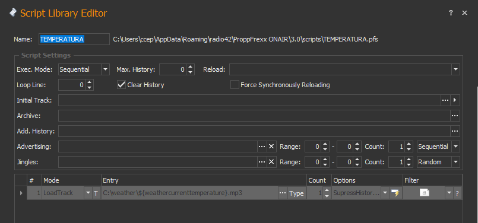Image resolution: width=478 pixels, height=223 pixels.
Task: Expand the Reload dropdown
Action: (x=455, y=69)
